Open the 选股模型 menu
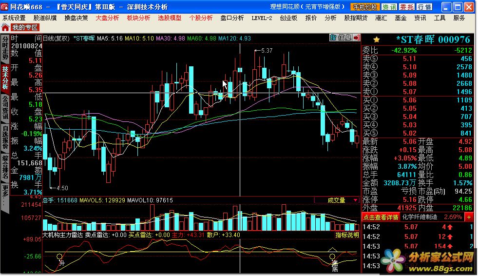478x276 pixels. [x=170, y=18]
